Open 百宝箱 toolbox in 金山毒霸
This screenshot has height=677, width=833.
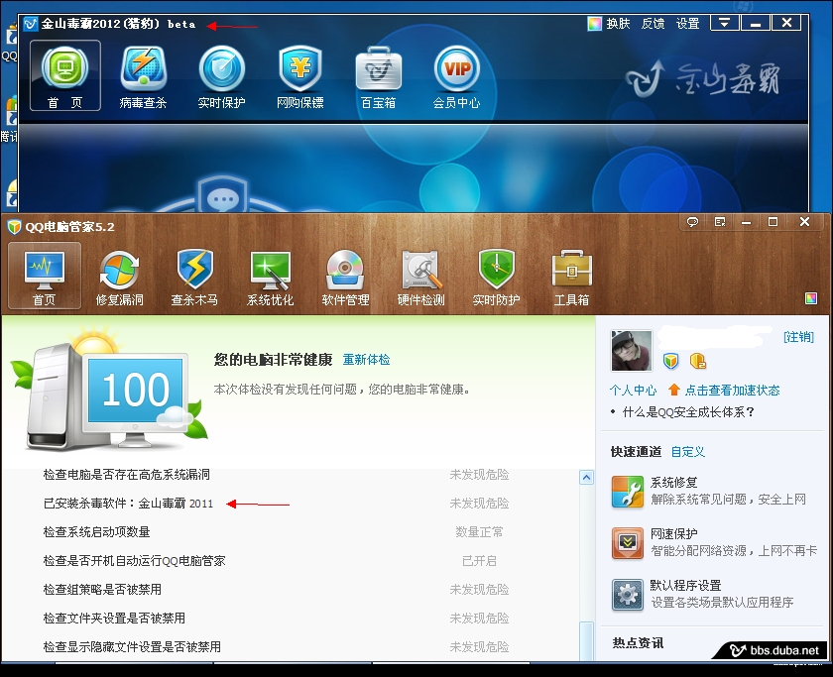point(378,76)
